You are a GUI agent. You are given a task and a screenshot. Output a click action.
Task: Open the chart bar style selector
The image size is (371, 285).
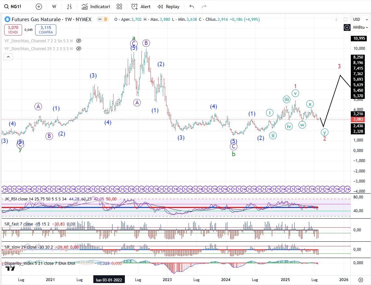pyautogui.click(x=69, y=7)
